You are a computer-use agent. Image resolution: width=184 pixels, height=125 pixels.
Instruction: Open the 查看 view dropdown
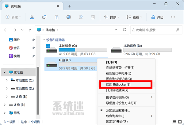coord(134,17)
